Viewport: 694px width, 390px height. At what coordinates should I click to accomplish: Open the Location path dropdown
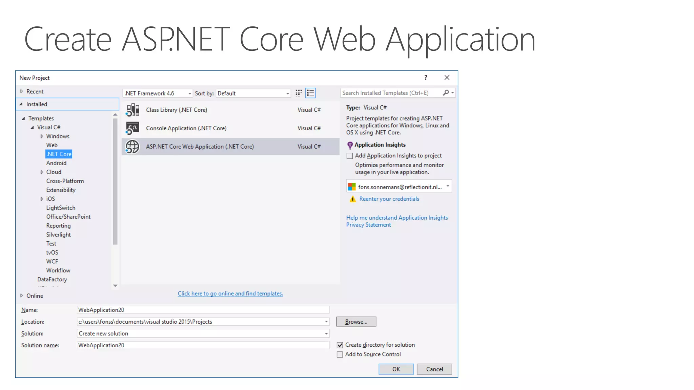[x=326, y=322]
